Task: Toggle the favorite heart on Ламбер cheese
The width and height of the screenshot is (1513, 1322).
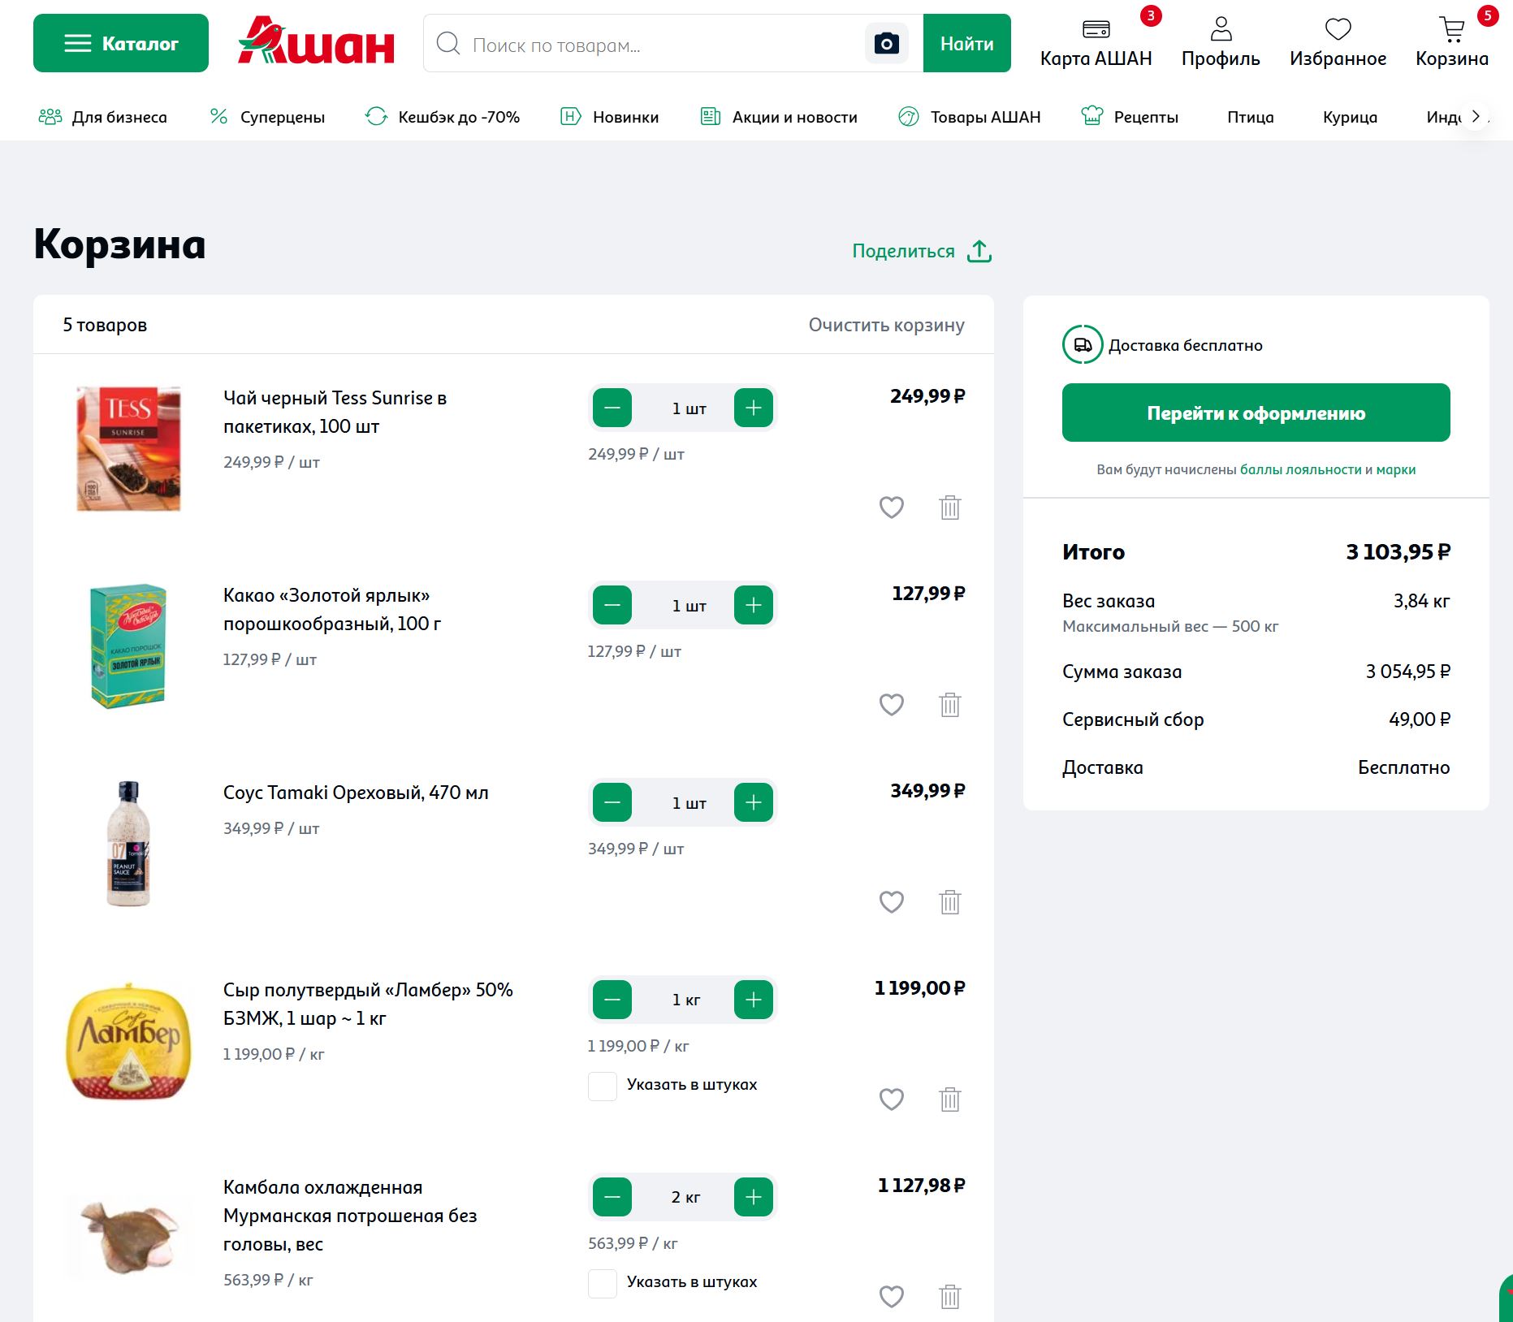Action: pyautogui.click(x=891, y=1100)
